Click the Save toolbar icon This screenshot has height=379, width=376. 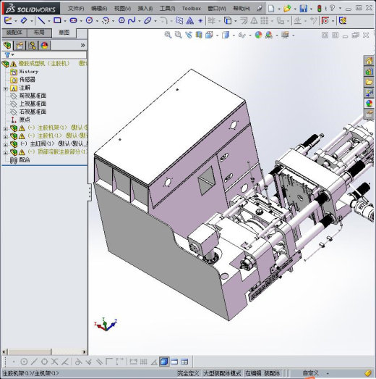(x=304, y=9)
